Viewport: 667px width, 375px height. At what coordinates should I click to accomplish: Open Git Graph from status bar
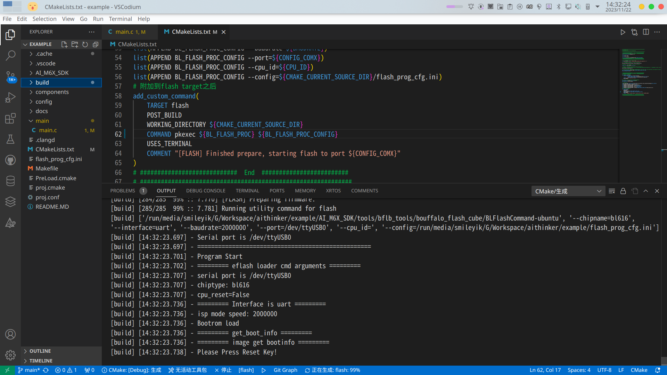click(285, 370)
